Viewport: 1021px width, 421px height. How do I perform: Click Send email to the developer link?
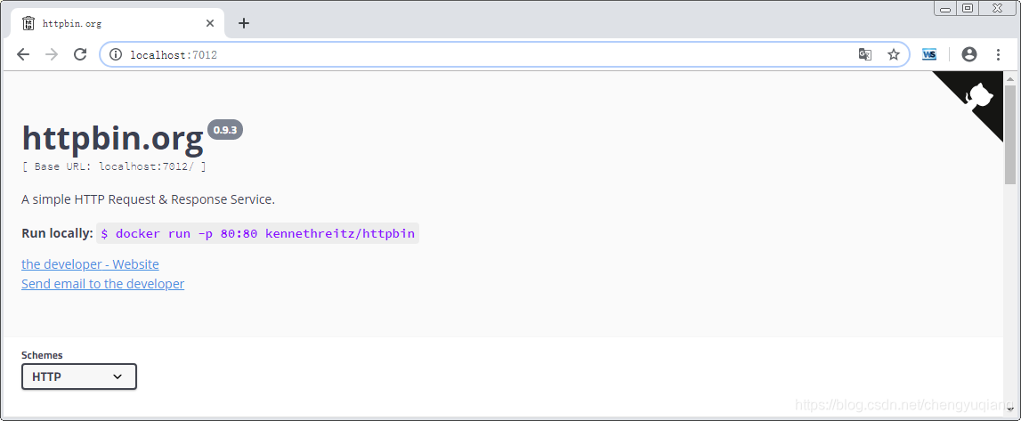coord(103,284)
